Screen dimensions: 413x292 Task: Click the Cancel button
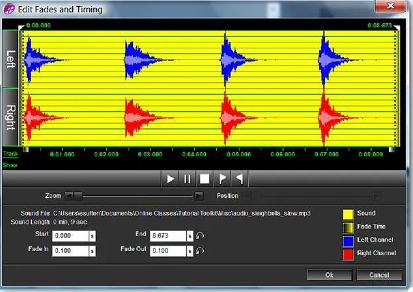coord(379,275)
